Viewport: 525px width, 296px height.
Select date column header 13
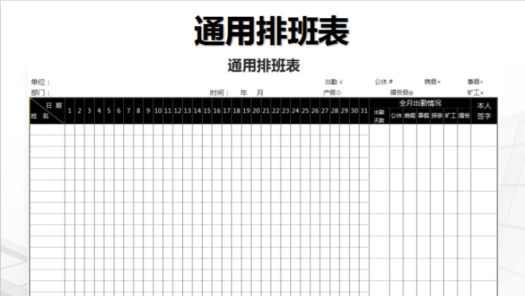187,111
